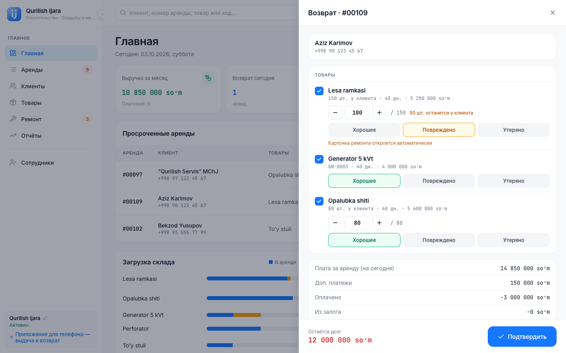566x353 pixels.
Task: Increase Lesa ramkasi return quantity
Action: 379,113
